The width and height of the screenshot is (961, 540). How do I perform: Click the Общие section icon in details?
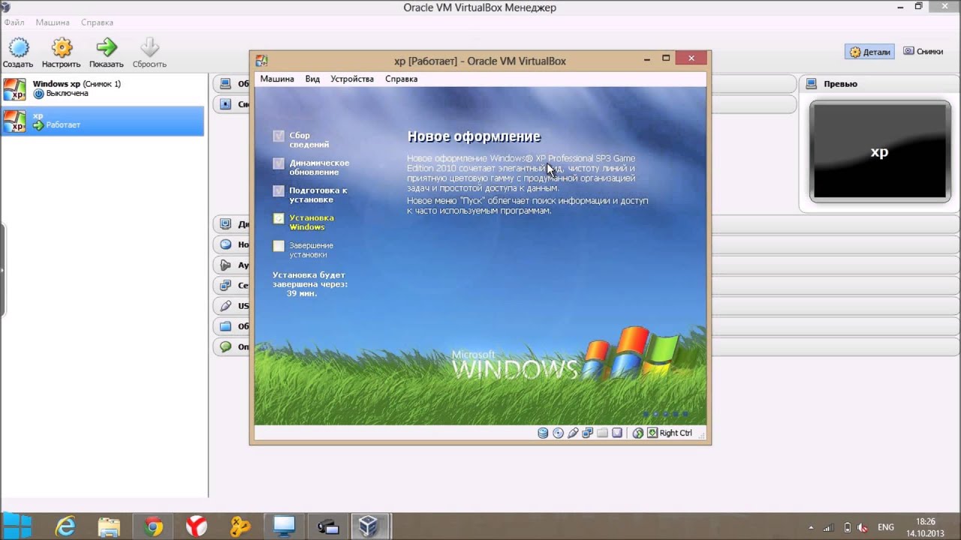(x=225, y=83)
